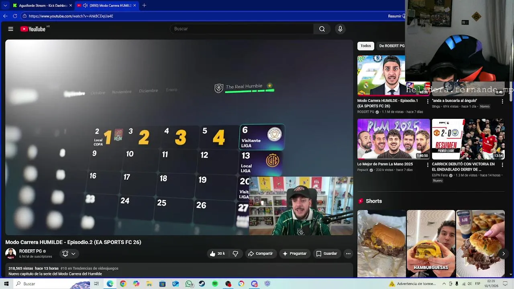
Task: Open Outlook from the taskbar
Action: (175, 284)
